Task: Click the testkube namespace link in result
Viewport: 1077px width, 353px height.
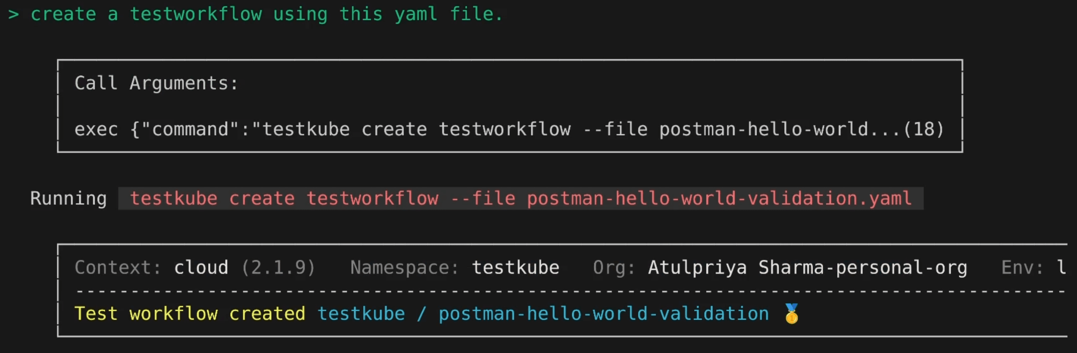Action: [361, 314]
